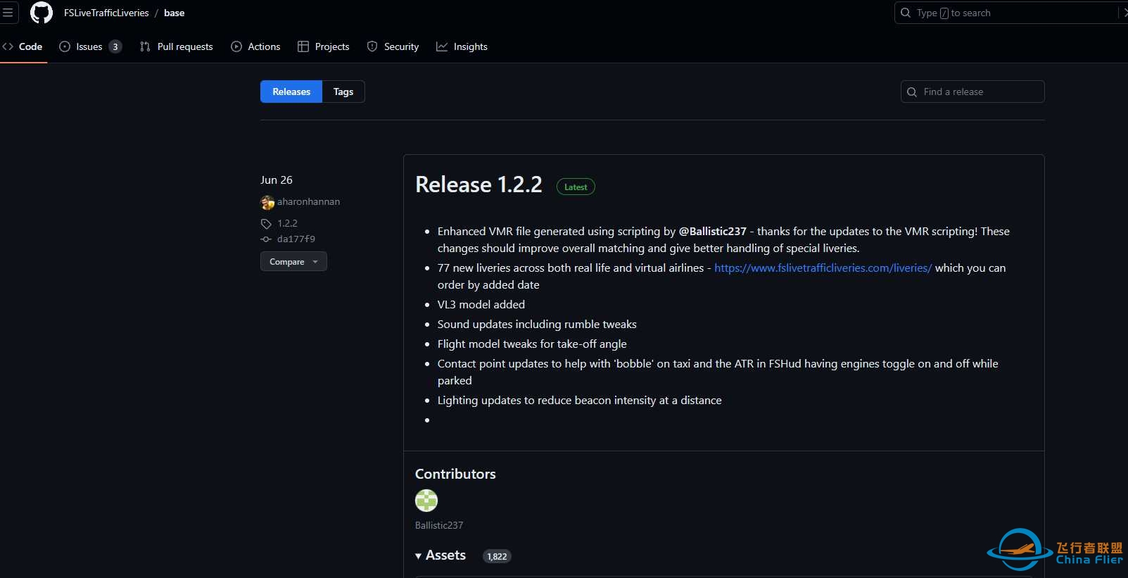The width and height of the screenshot is (1128, 578).
Task: Click the Ballistic237 contributor name
Action: [439, 525]
